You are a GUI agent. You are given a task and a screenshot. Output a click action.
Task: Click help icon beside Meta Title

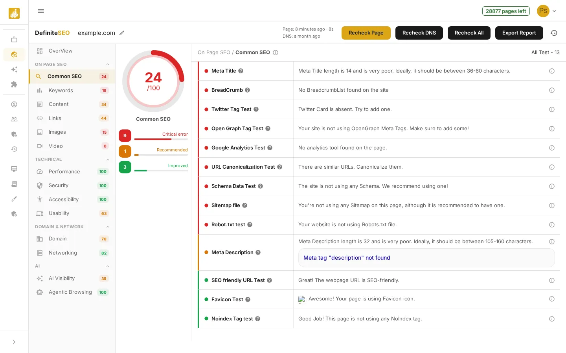coord(241,71)
